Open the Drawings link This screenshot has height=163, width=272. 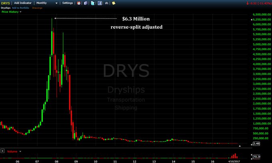tap(37, 8)
